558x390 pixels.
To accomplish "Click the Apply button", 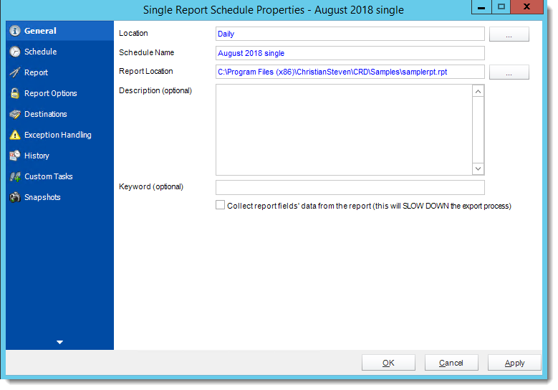I will pyautogui.click(x=514, y=363).
